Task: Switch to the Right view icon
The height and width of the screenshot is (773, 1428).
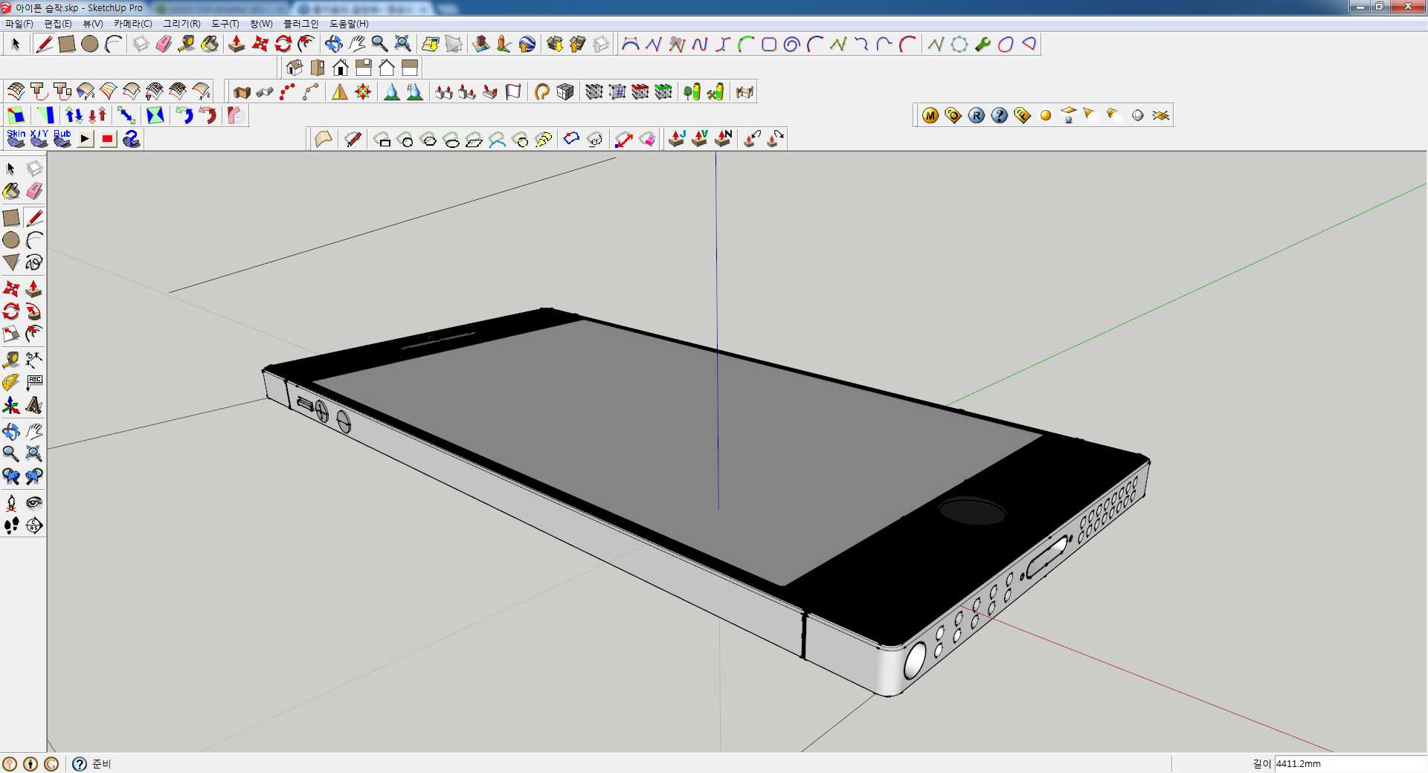Action: pyautogui.click(x=364, y=68)
